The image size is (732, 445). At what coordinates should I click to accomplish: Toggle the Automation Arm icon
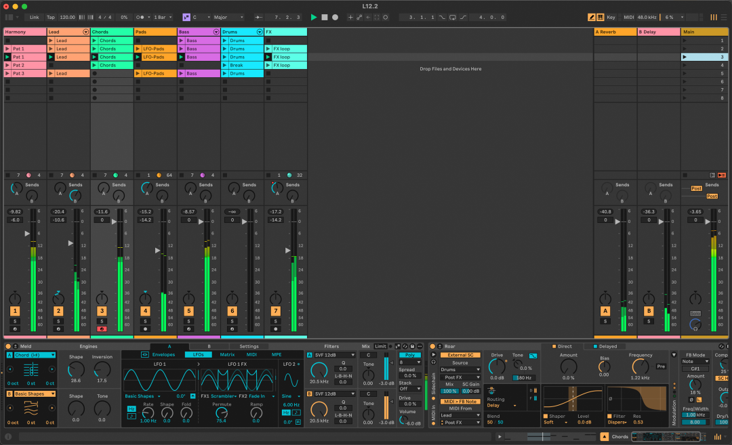(359, 17)
